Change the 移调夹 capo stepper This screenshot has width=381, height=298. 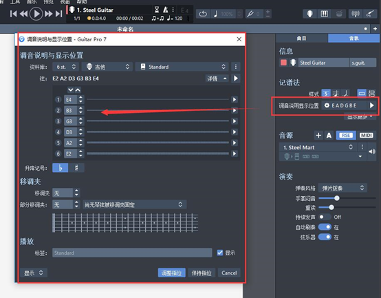click(76, 193)
